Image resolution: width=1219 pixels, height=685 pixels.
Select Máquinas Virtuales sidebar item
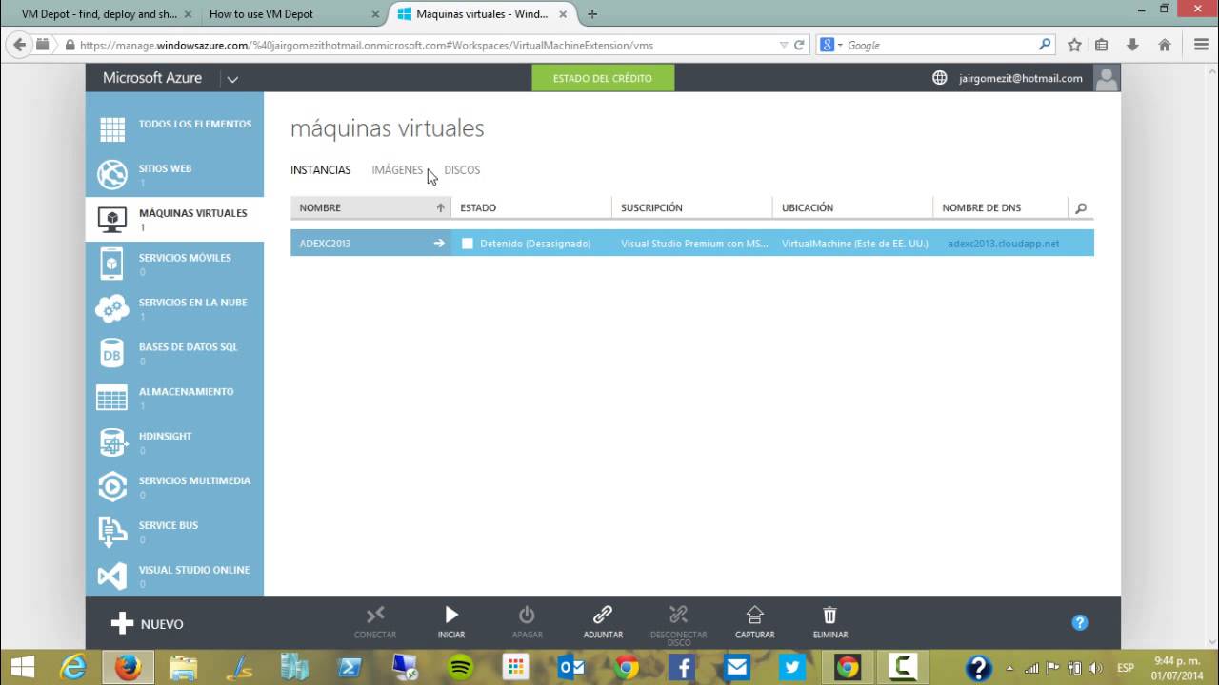(x=174, y=219)
